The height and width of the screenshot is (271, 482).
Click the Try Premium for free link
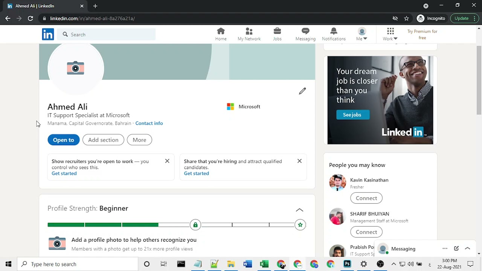[x=422, y=34]
